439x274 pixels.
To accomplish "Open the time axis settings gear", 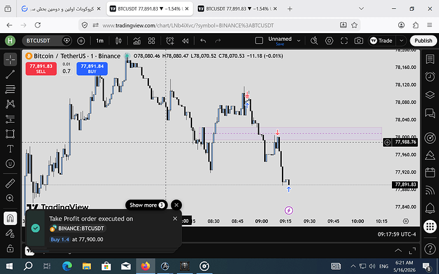I will 406,221.
